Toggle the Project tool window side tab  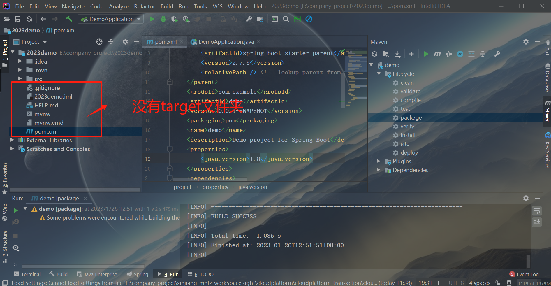(x=5, y=53)
